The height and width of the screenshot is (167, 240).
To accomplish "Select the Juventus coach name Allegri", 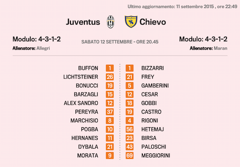I will tap(43, 48).
